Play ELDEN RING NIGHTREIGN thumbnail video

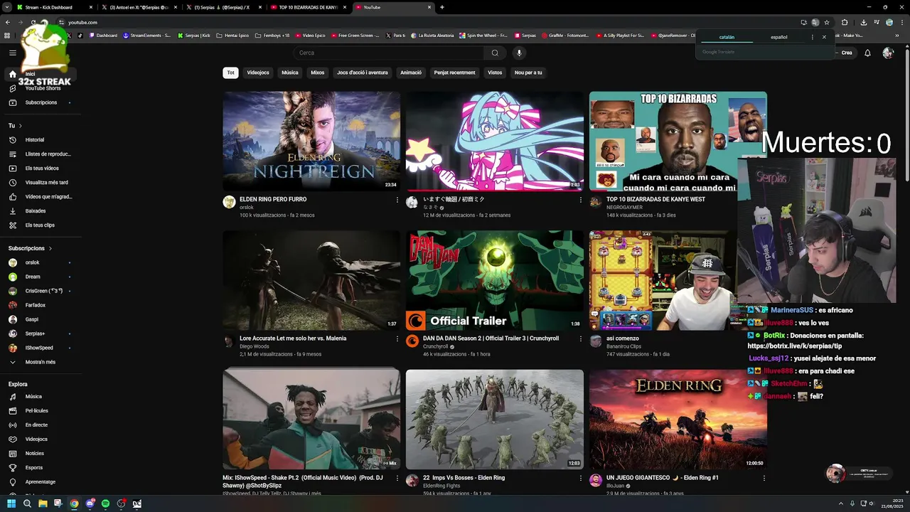[x=311, y=141]
